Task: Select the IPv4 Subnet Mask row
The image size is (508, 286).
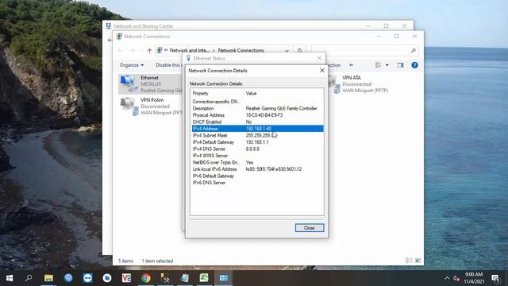Action: (x=257, y=136)
